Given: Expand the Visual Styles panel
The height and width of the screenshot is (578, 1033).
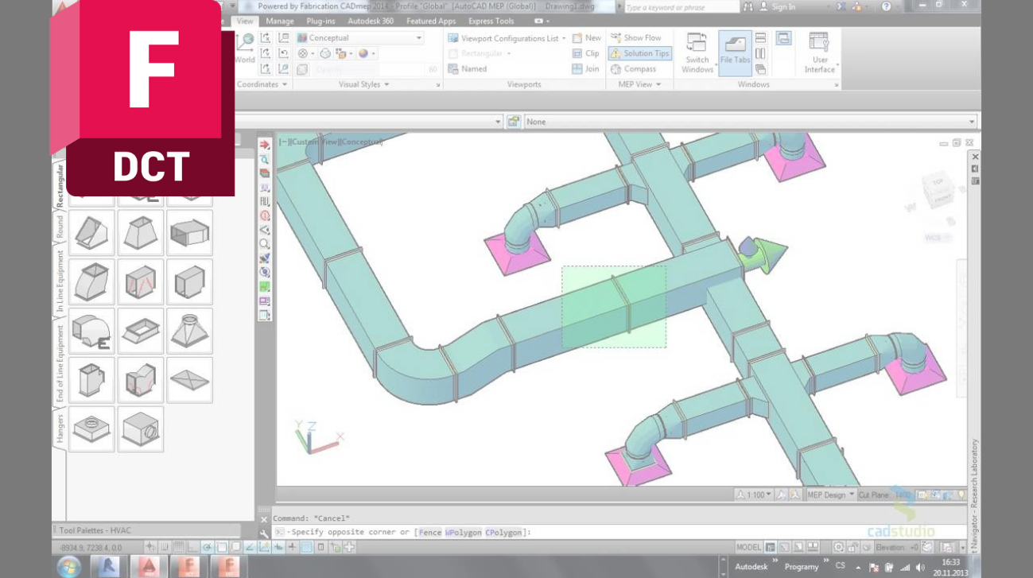Looking at the screenshot, I should pyautogui.click(x=363, y=84).
